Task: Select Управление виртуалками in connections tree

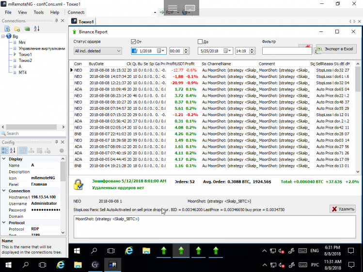Action: pos(42,48)
